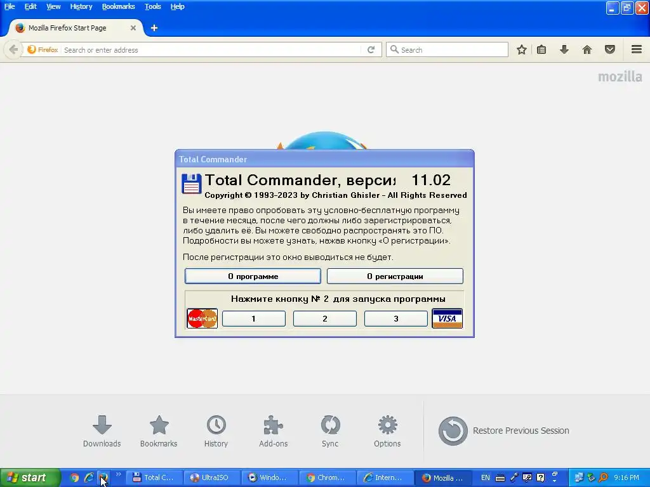This screenshot has width=650, height=487.
Task: Launch Firefox from quick launch
Action: pos(103,477)
